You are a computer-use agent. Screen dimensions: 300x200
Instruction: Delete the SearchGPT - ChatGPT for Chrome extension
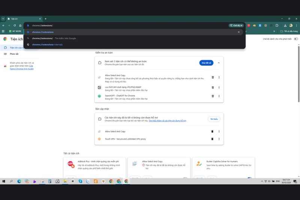[x=213, y=96]
